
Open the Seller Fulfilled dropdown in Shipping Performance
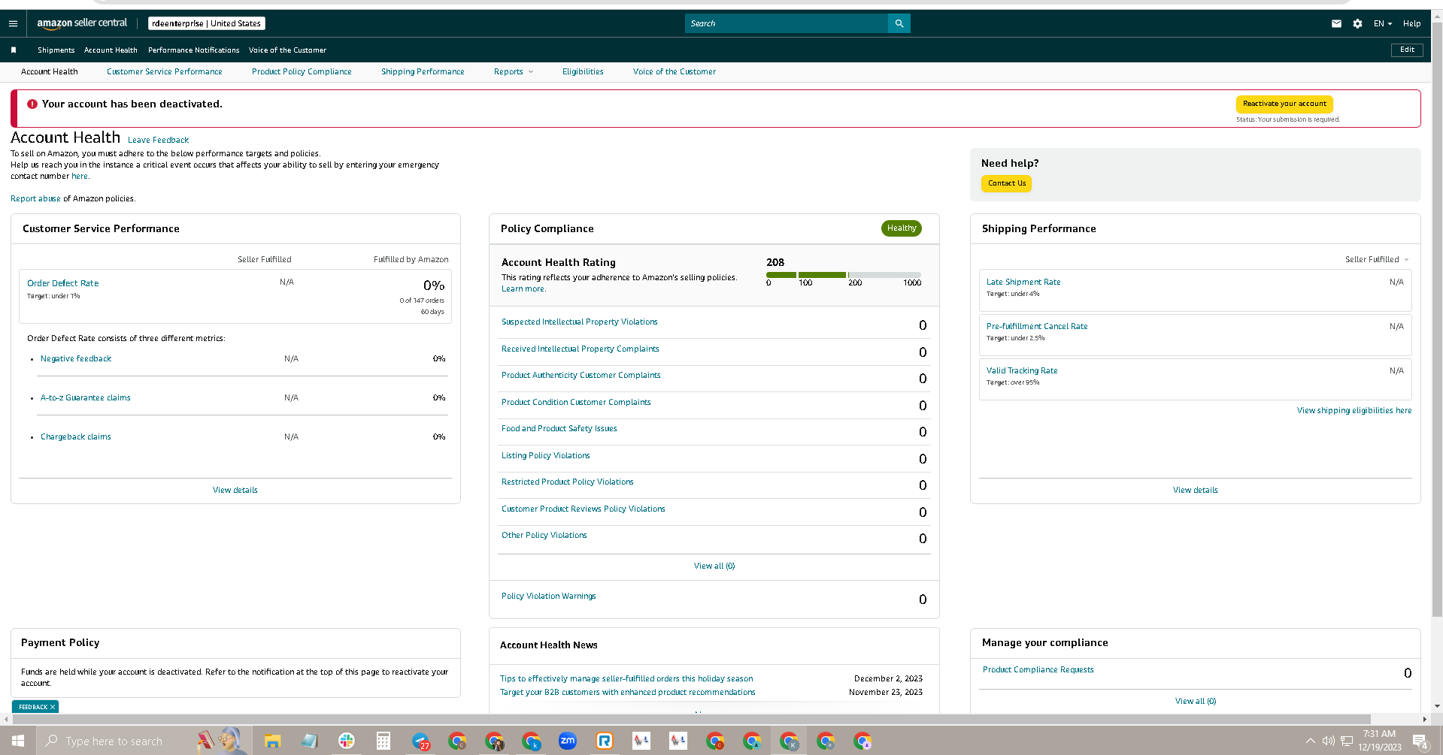pyautogui.click(x=1377, y=259)
